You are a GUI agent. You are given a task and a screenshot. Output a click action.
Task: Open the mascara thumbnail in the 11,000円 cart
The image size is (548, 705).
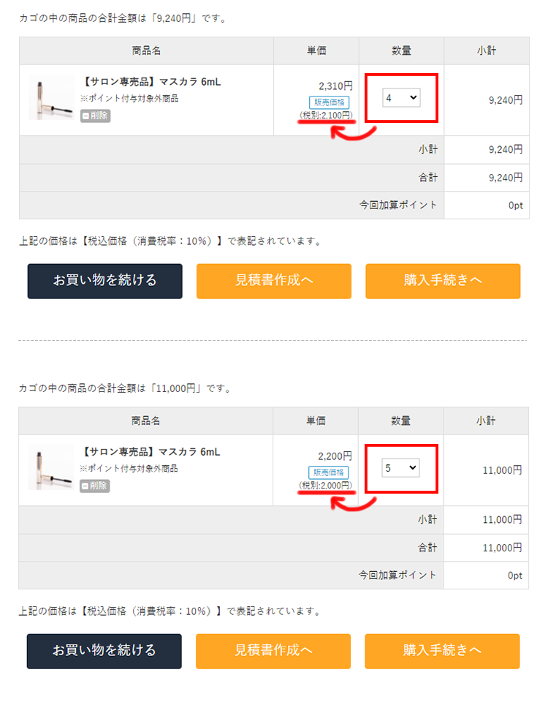click(51, 467)
